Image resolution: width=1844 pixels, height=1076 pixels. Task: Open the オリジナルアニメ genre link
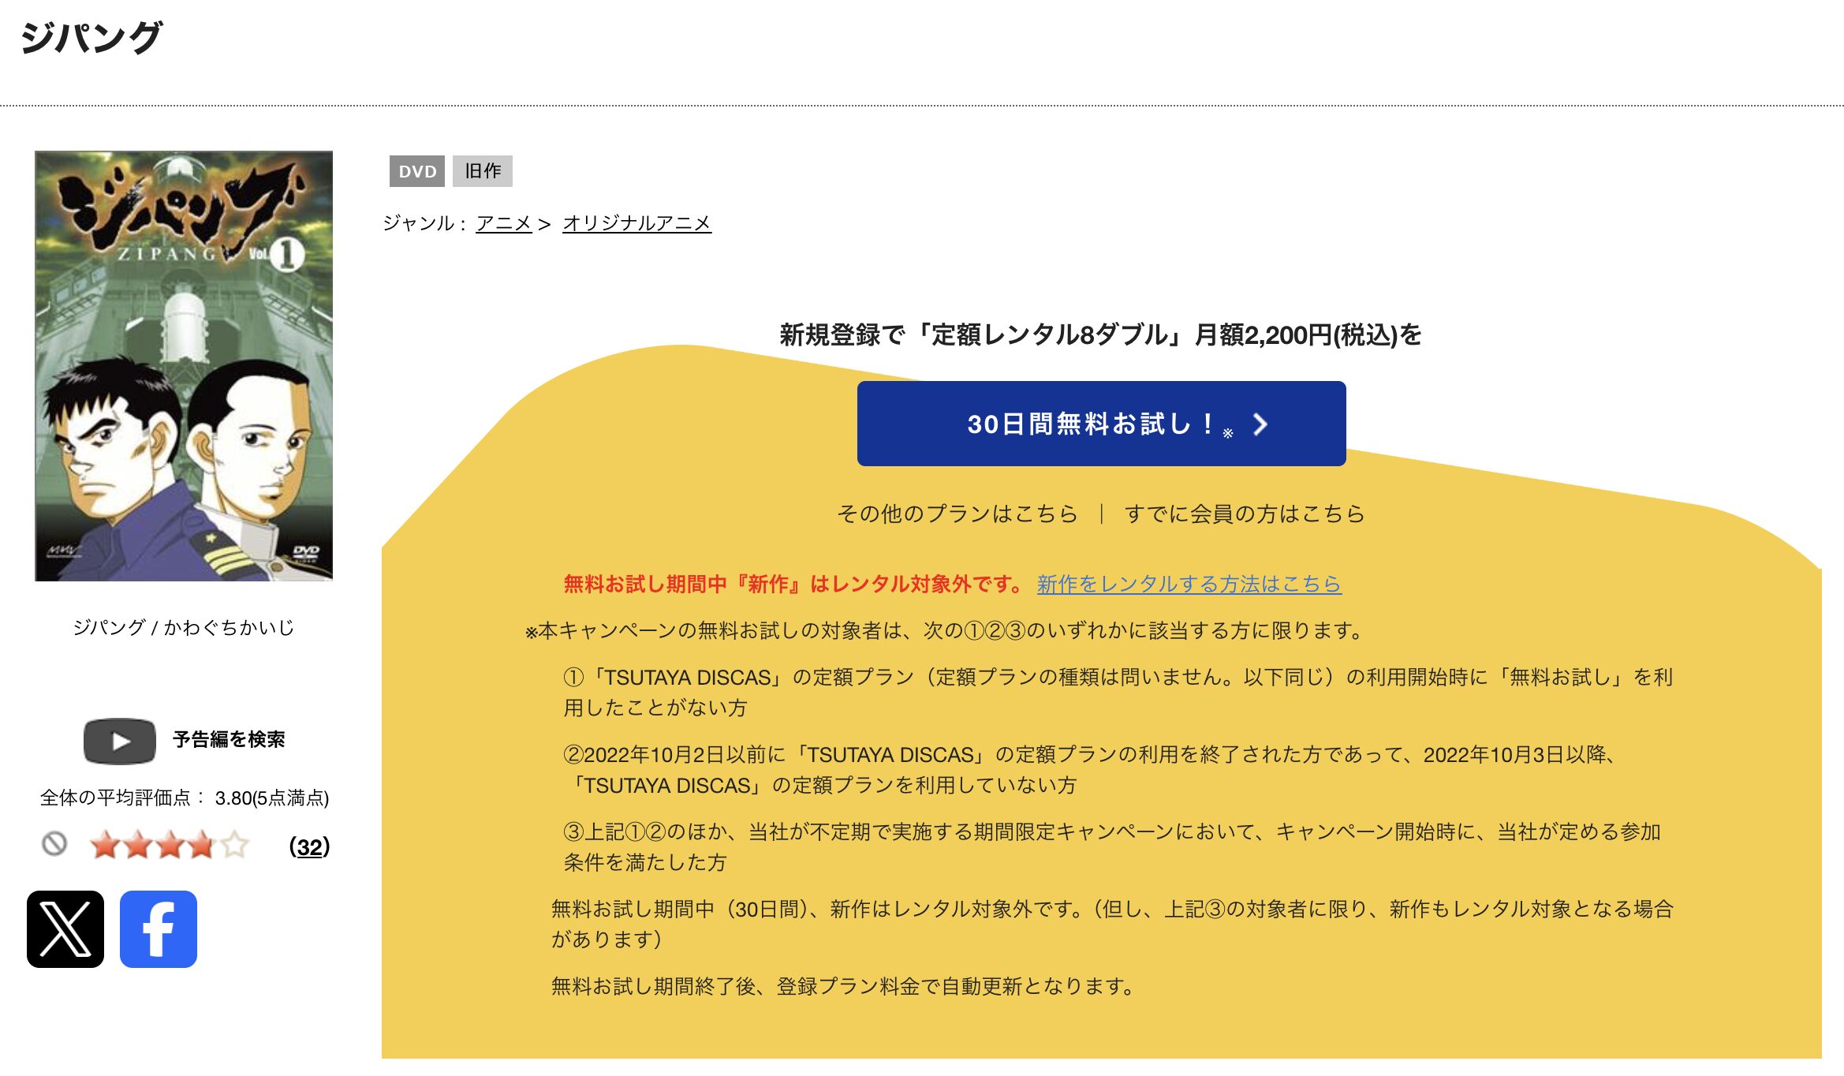[637, 223]
